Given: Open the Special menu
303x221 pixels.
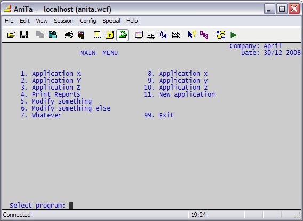Looking at the screenshot, I should tap(111, 21).
